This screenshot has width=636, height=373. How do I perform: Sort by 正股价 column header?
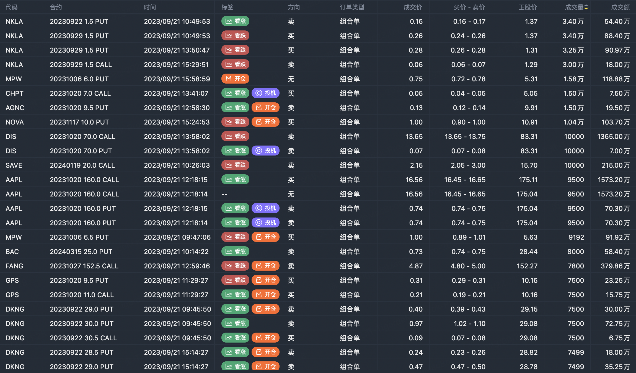(528, 7)
